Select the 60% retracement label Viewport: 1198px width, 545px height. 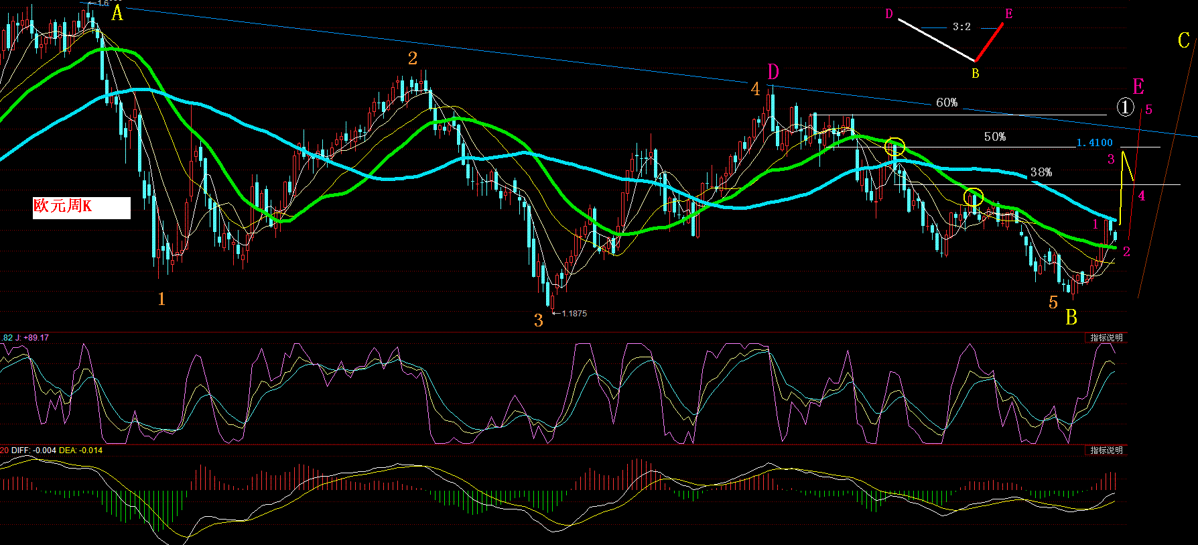(947, 103)
